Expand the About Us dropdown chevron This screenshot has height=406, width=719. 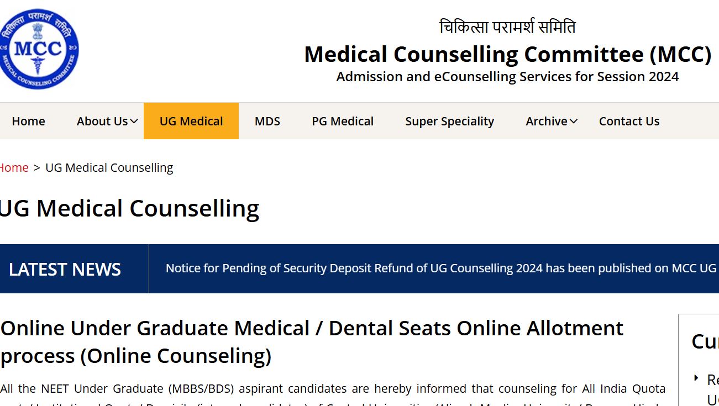134,122
